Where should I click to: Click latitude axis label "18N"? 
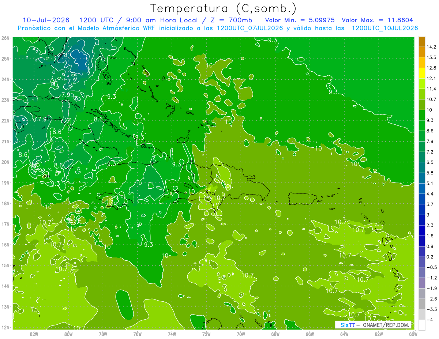click(x=5, y=203)
